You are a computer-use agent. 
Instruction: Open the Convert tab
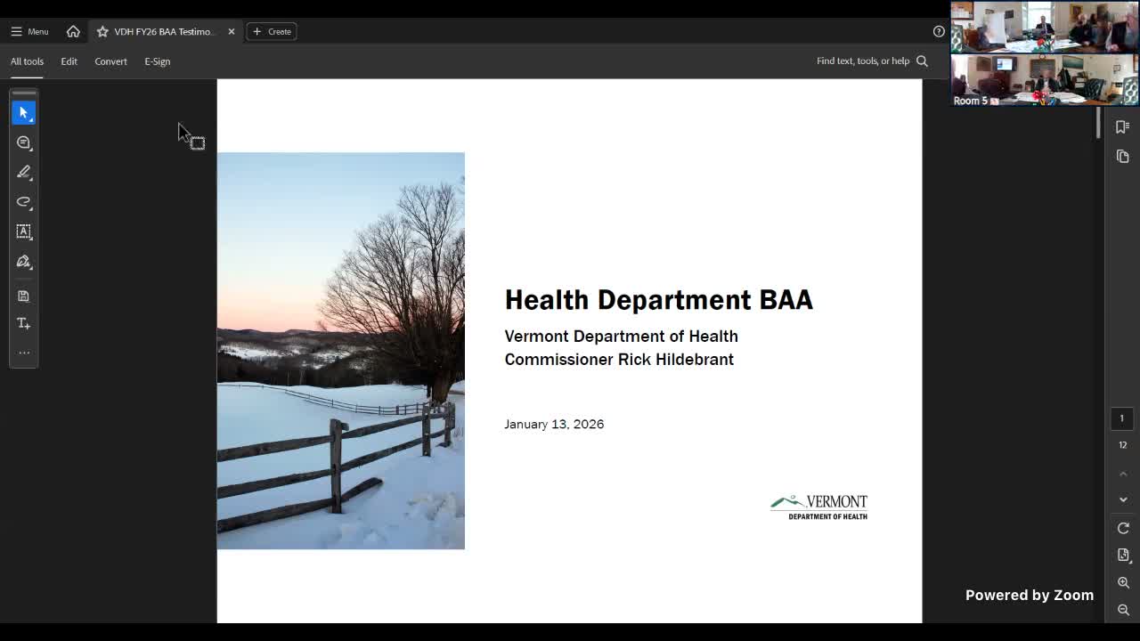tap(110, 61)
